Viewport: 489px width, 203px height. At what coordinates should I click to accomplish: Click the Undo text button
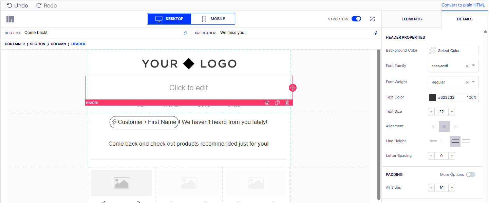21,5
